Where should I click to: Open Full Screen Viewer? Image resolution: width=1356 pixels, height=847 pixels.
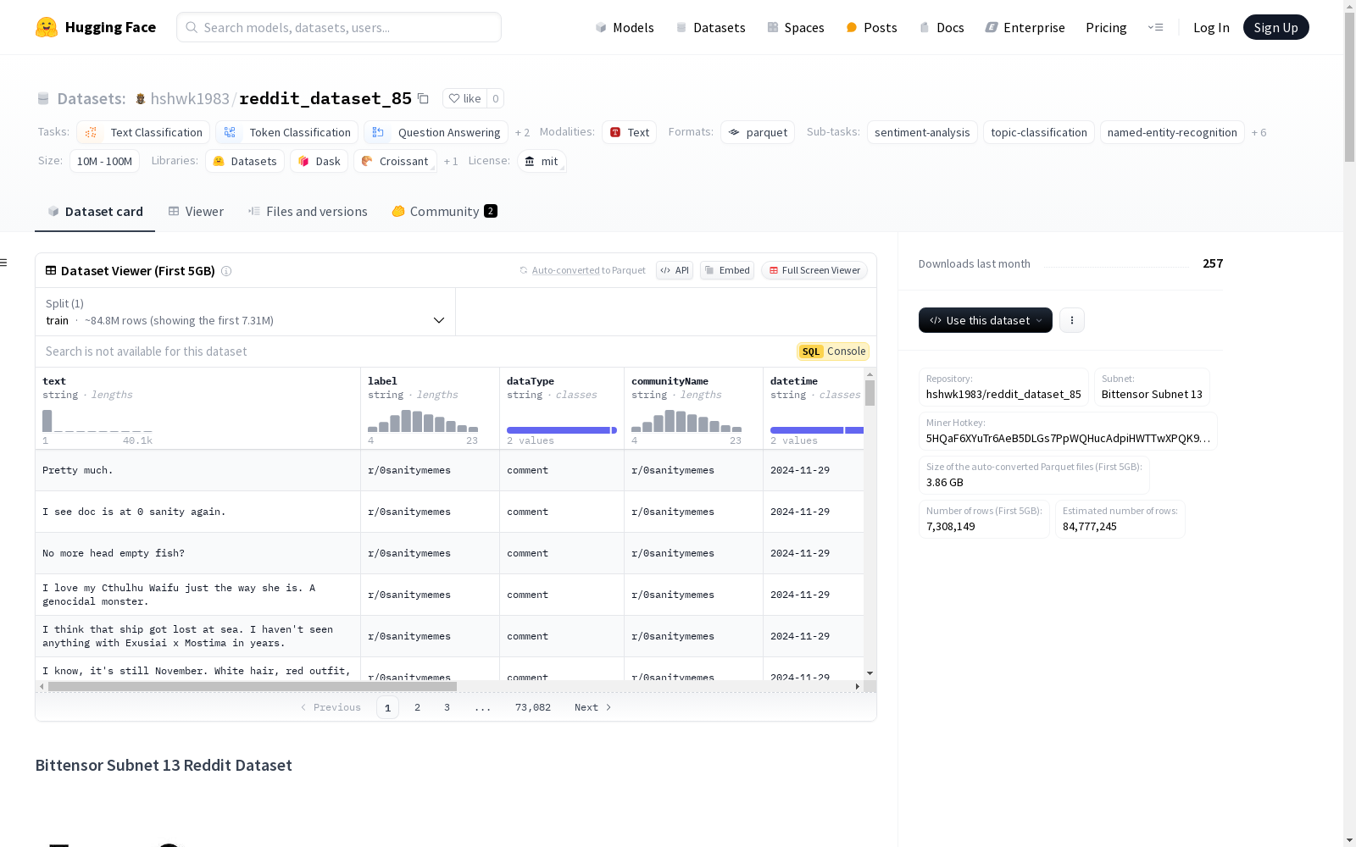click(x=814, y=270)
